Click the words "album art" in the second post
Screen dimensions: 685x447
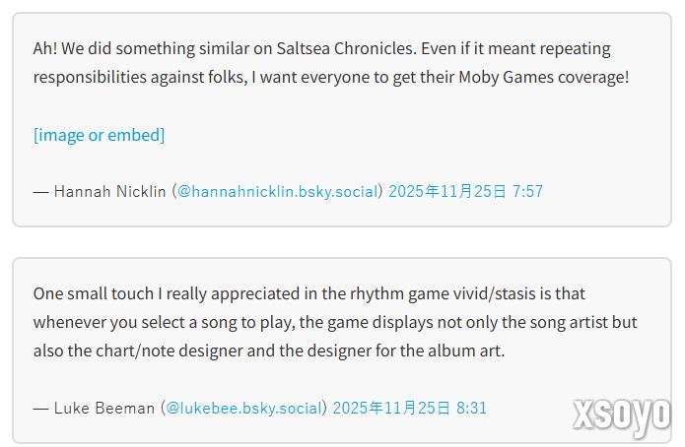(x=464, y=351)
